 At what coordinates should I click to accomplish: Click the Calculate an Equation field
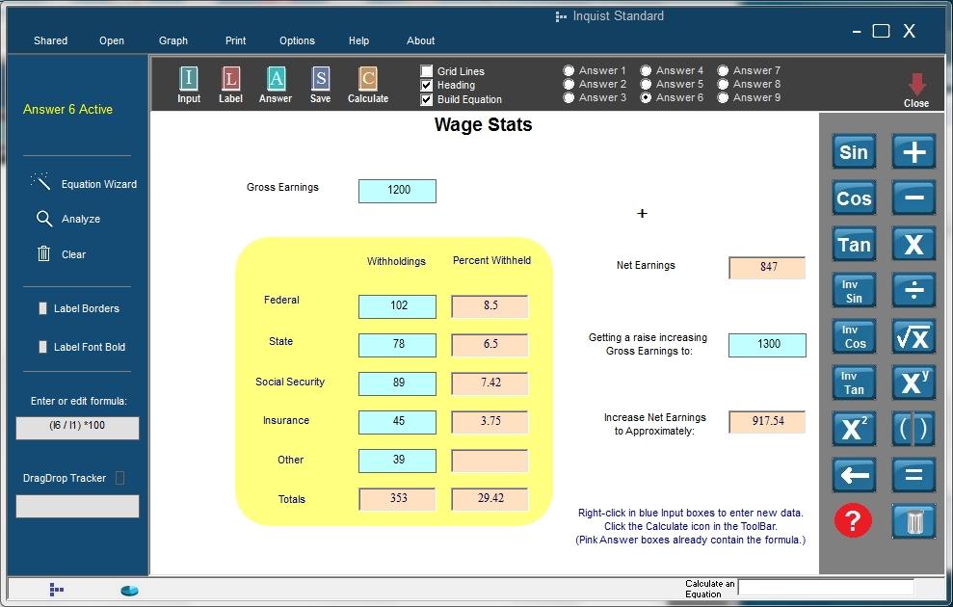826,588
